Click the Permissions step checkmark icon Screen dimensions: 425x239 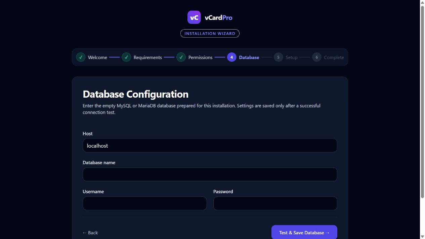[181, 57]
